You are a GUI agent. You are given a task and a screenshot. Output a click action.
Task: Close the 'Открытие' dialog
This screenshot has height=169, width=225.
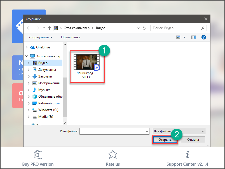click(206, 19)
